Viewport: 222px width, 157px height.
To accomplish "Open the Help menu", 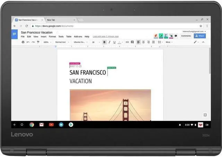I will pyautogui.click(x=87, y=36).
